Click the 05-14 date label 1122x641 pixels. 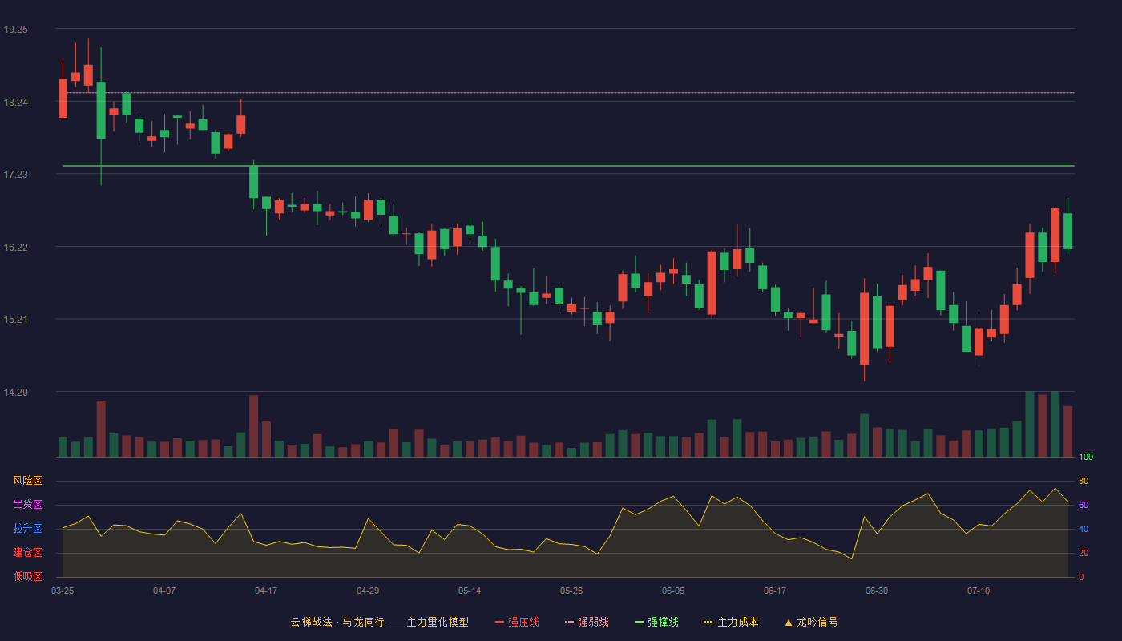(x=470, y=591)
